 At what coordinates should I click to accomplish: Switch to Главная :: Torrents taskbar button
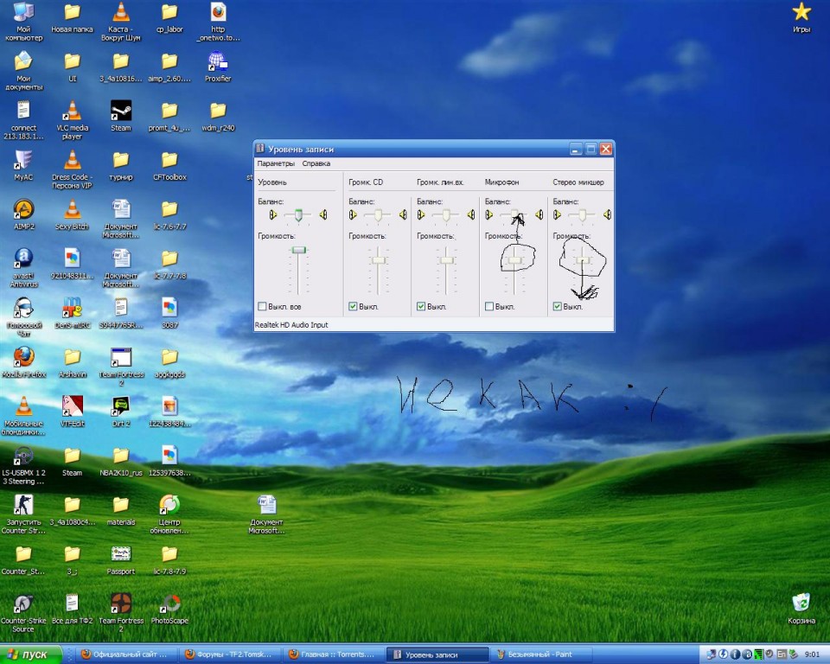point(332,654)
